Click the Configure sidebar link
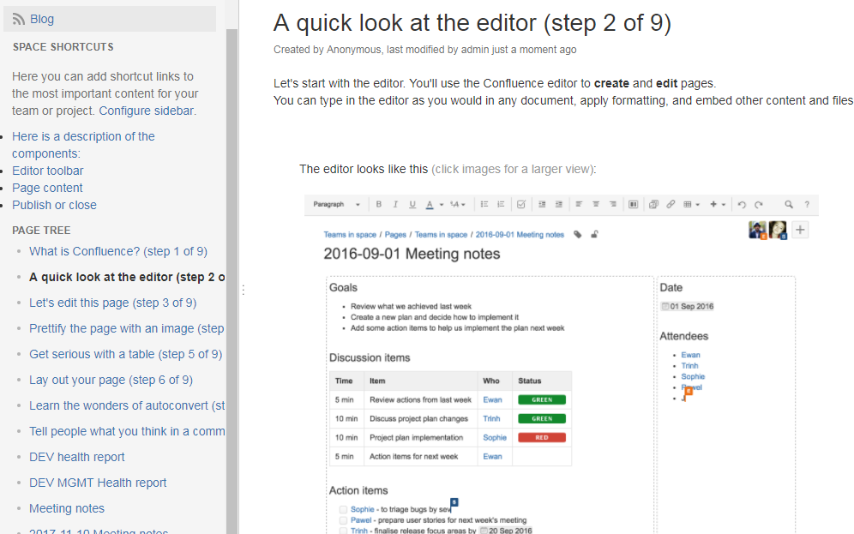 pyautogui.click(x=147, y=111)
